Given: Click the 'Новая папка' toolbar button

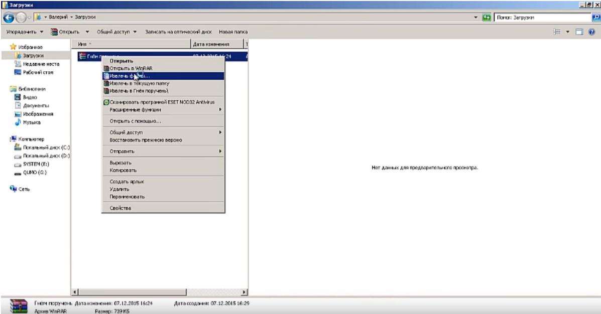Looking at the screenshot, I should pos(233,32).
